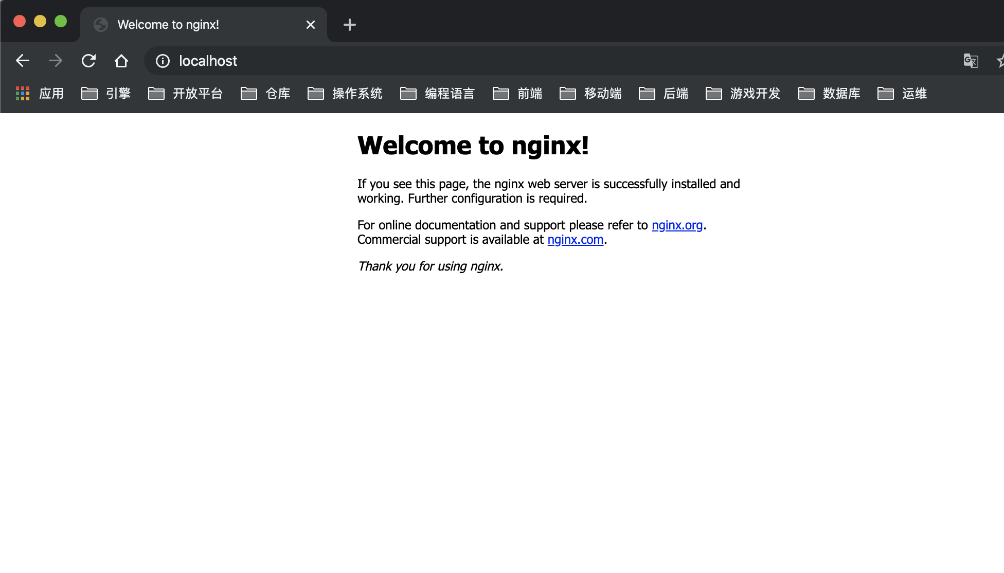Open the 游戏开发 bookmark folder
The image size is (1004, 573).
point(743,93)
